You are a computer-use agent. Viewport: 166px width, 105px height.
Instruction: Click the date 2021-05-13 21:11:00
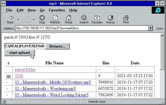coord(135,76)
